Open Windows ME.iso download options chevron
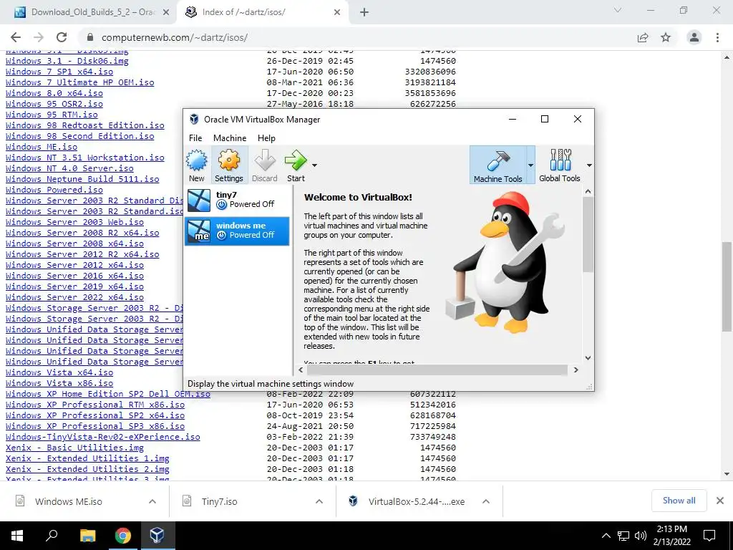733x550 pixels. [x=152, y=501]
